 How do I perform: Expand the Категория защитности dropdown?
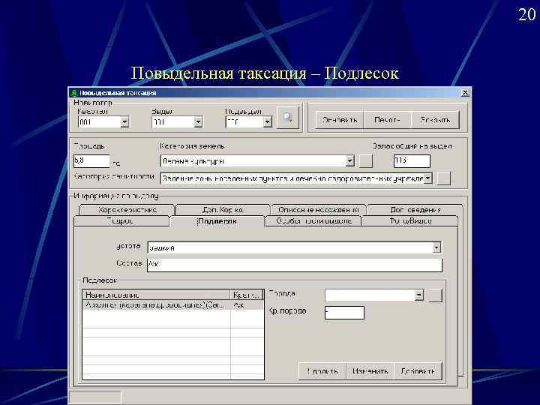pos(427,178)
